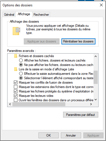Click the left arrow of the horizontal scrollbar
The image size is (106, 141).
[10, 104]
